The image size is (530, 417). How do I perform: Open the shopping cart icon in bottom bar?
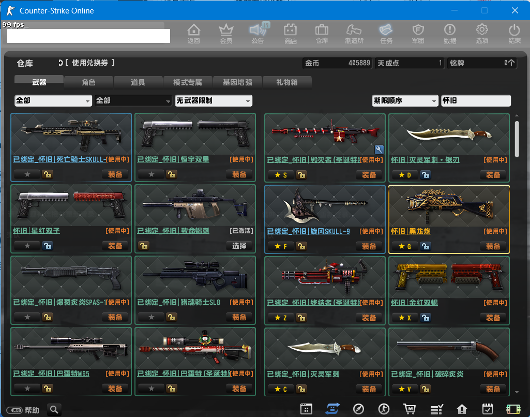coord(410,409)
